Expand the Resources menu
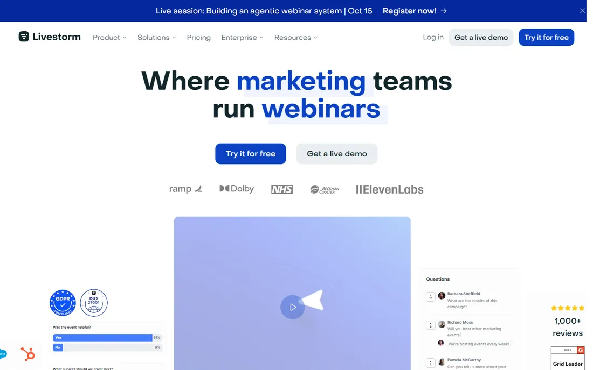This screenshot has height=370, width=593. point(296,37)
